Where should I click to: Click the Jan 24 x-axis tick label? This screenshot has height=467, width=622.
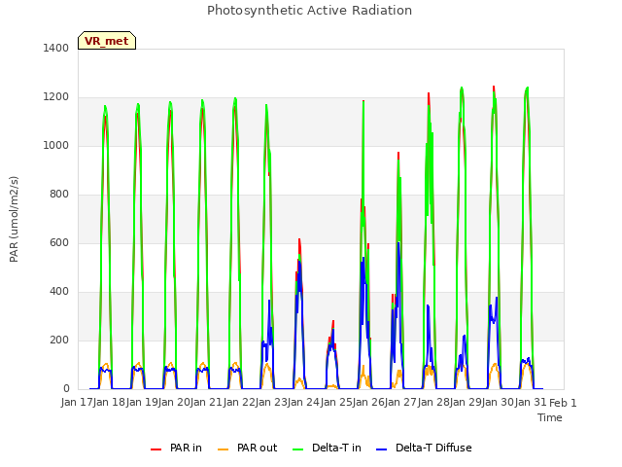[303, 403]
